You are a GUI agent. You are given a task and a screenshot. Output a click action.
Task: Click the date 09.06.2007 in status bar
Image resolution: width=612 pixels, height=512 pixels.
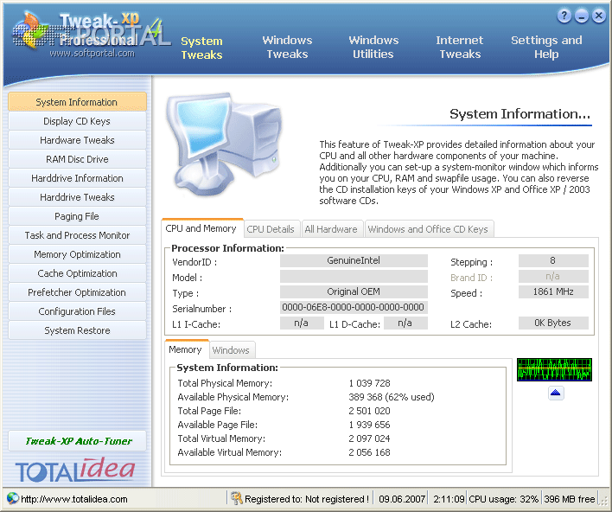tap(402, 499)
